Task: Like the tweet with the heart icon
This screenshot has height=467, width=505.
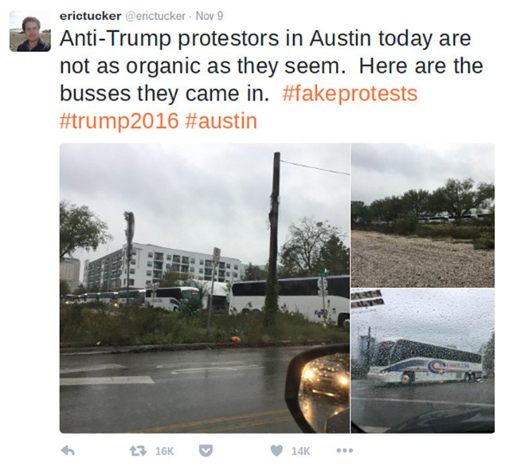Action: point(276,451)
